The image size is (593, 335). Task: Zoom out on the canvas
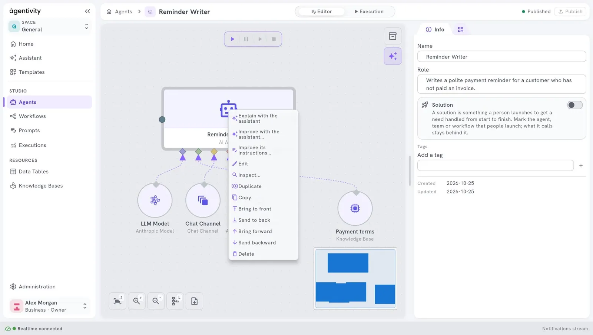pos(156,301)
